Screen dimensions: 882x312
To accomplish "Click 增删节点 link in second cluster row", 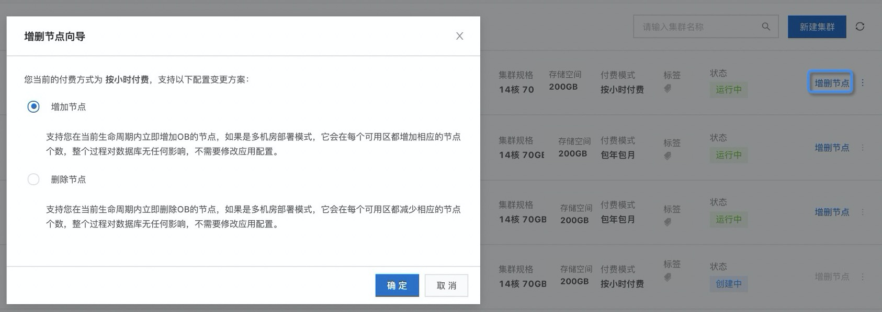I will pyautogui.click(x=831, y=148).
